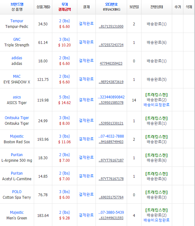Click the 보관일 column header
The image size is (195, 226).
click(134, 7)
